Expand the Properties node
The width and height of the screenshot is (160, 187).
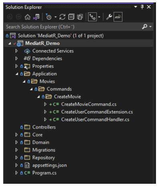tap(16, 66)
